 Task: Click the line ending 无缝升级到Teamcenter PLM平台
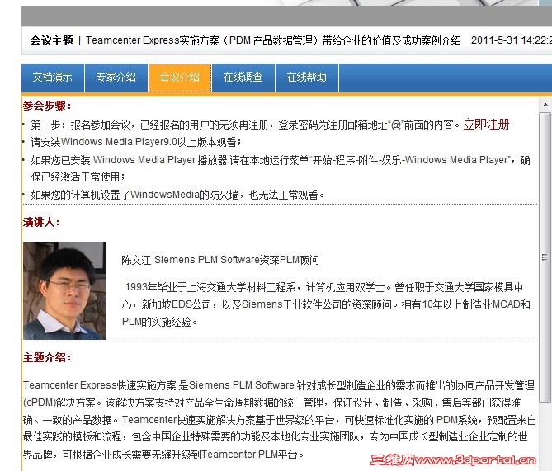coord(163,455)
